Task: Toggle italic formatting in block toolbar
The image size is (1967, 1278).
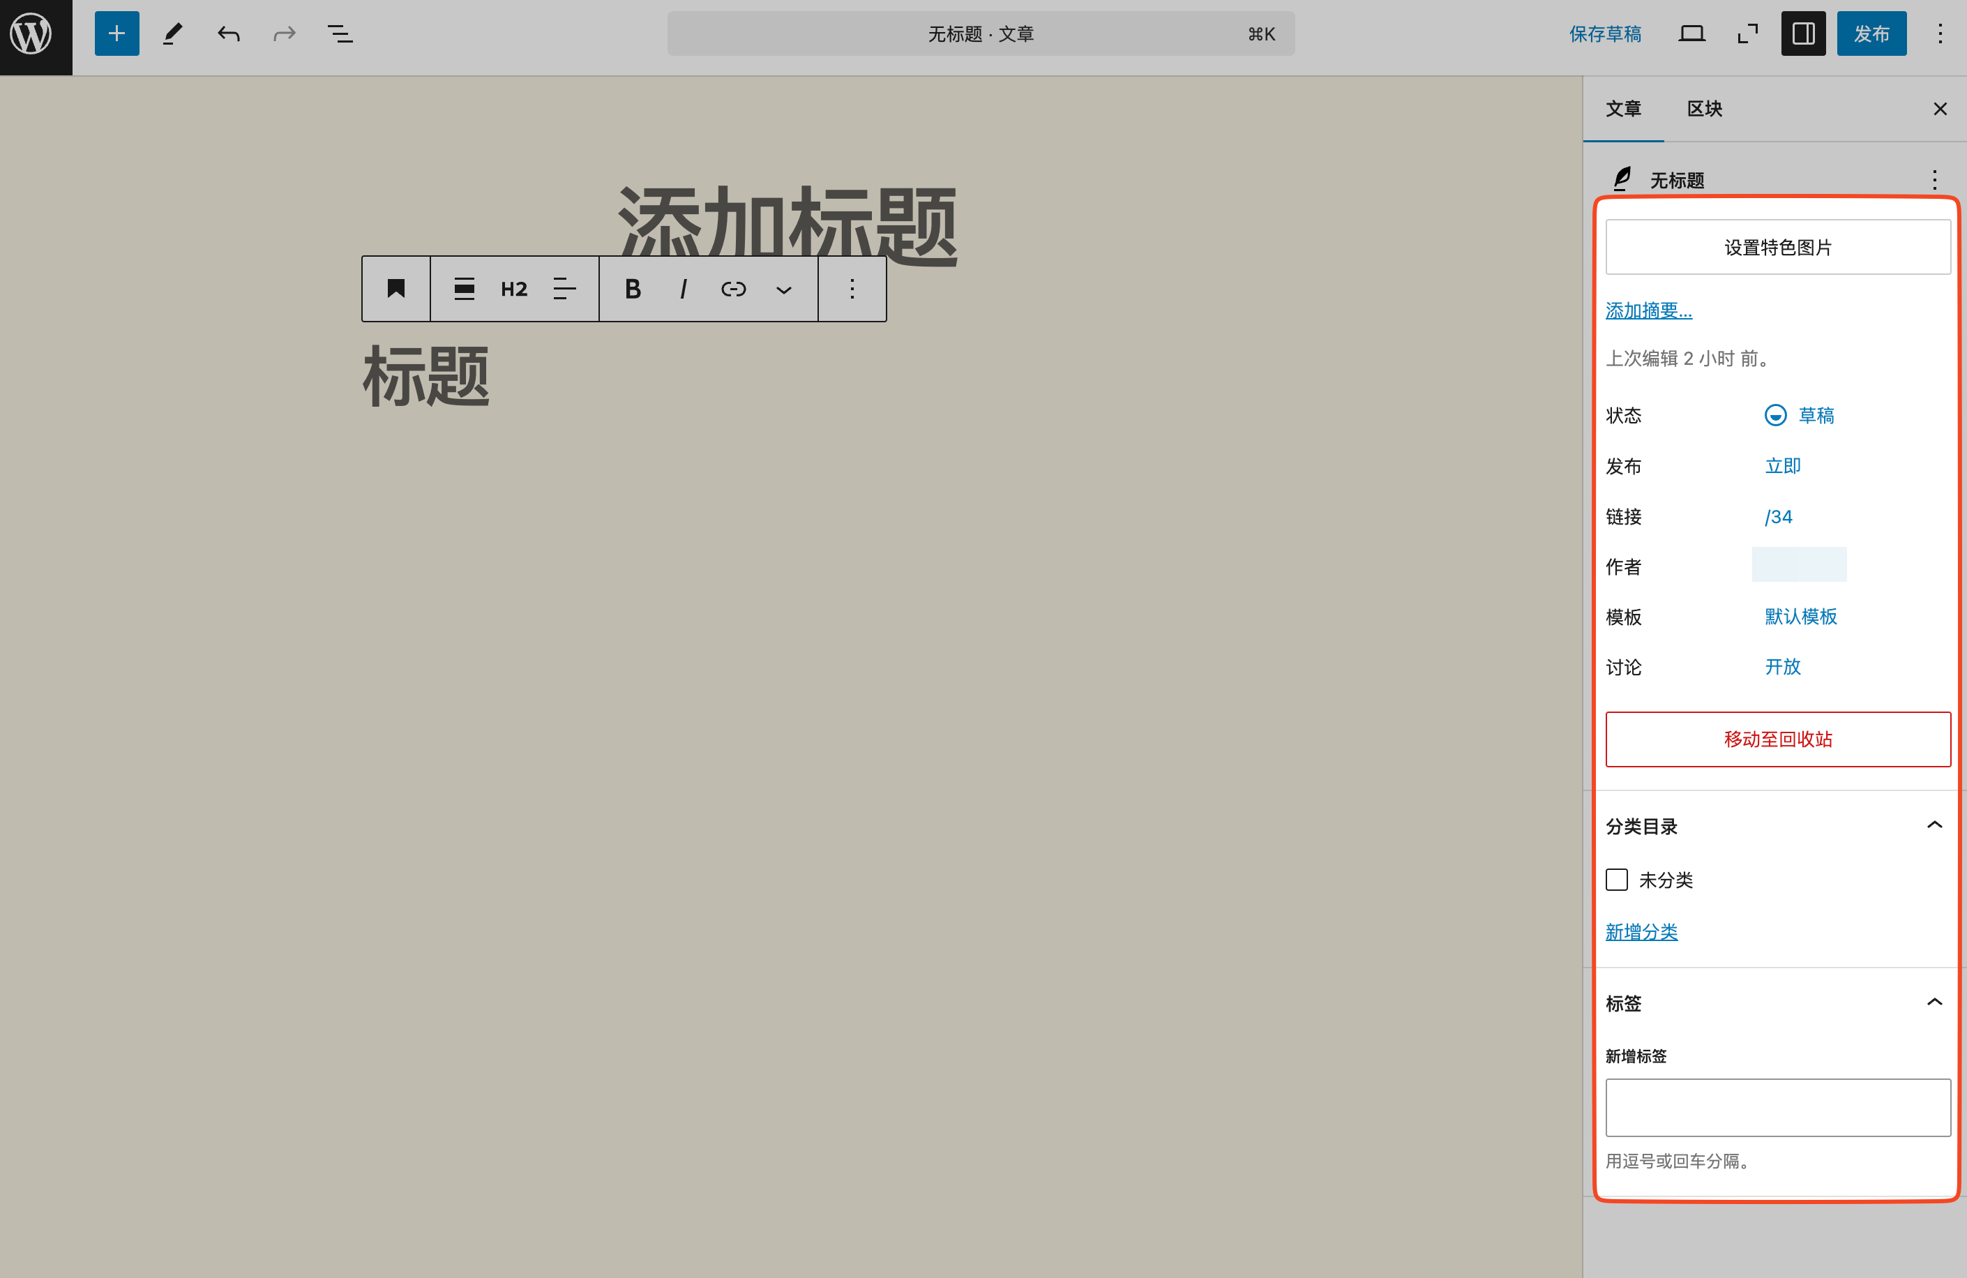Action: 683,289
